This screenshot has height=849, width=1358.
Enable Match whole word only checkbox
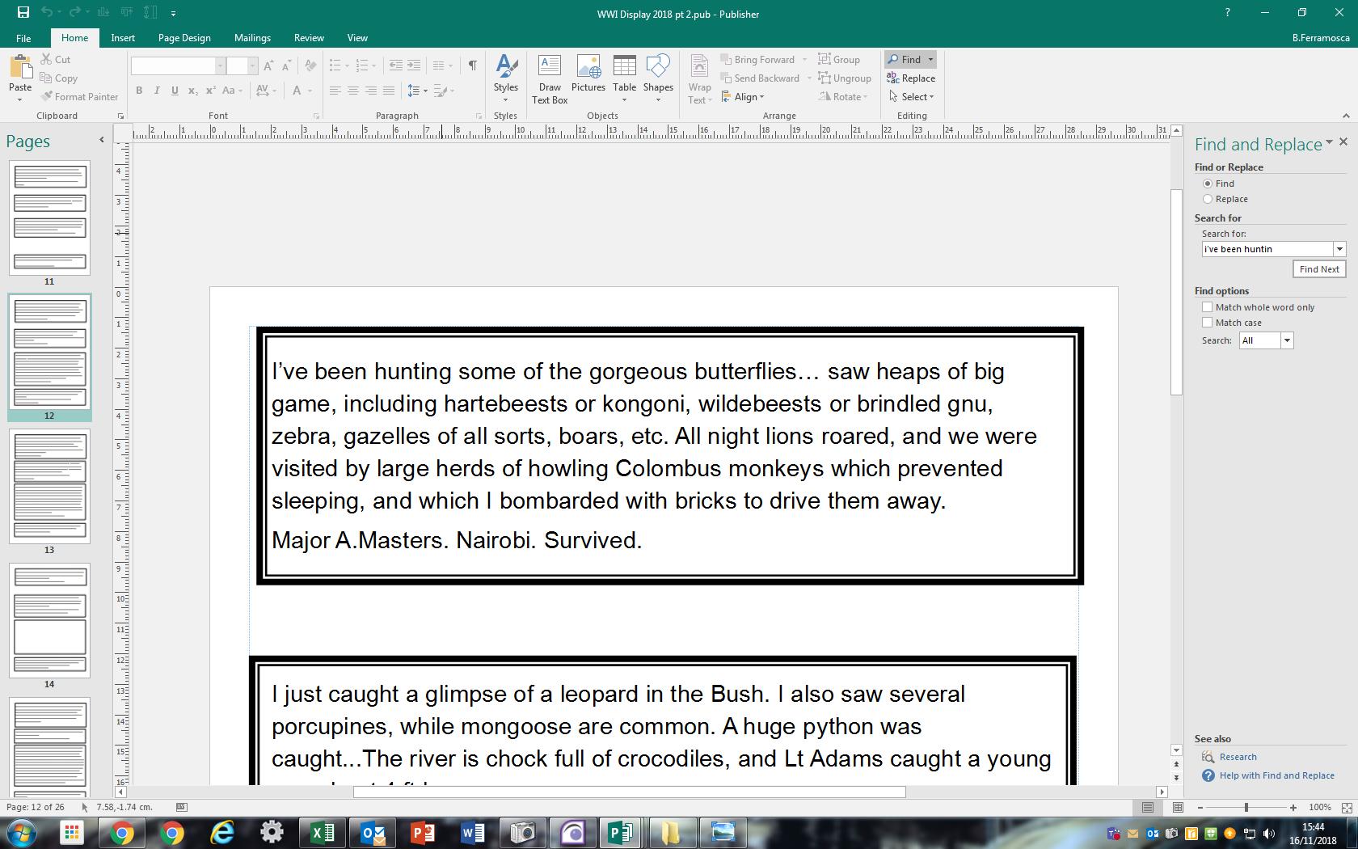point(1208,307)
